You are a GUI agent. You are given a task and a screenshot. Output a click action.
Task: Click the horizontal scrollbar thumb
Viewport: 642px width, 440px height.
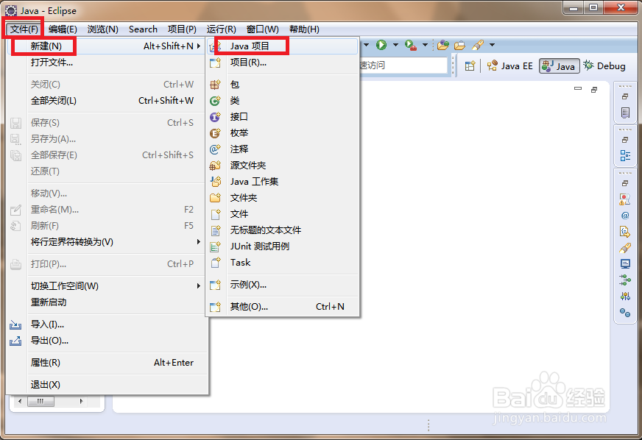[x=40, y=401]
